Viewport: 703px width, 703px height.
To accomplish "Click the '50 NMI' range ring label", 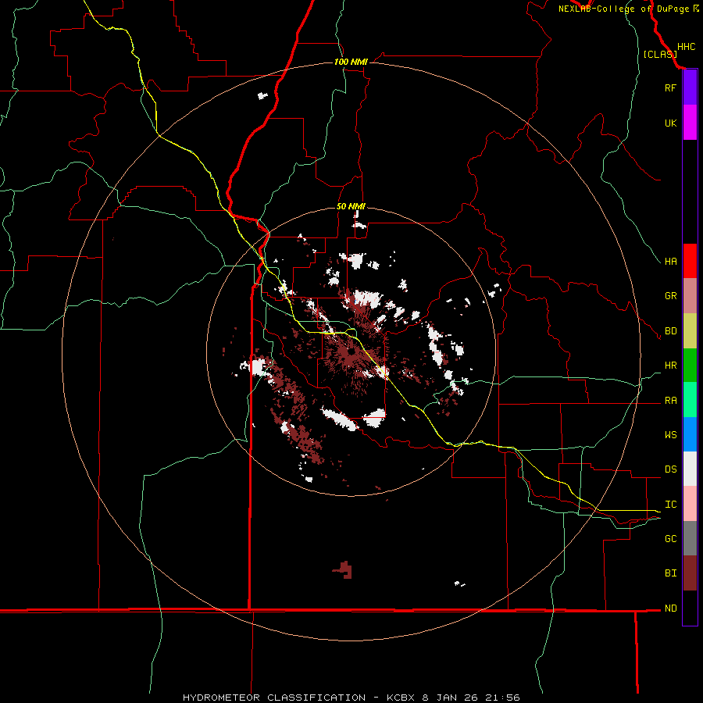I will pos(351,206).
